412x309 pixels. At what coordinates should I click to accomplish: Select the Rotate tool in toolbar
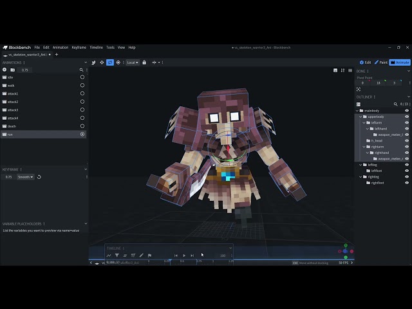click(110, 62)
